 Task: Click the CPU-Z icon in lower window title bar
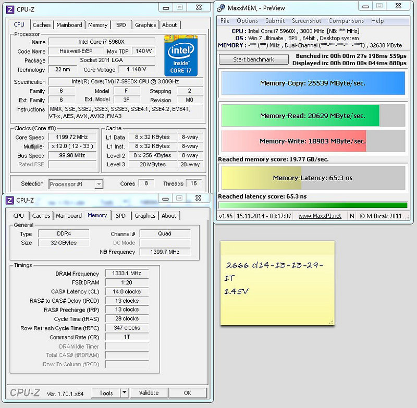(9, 200)
